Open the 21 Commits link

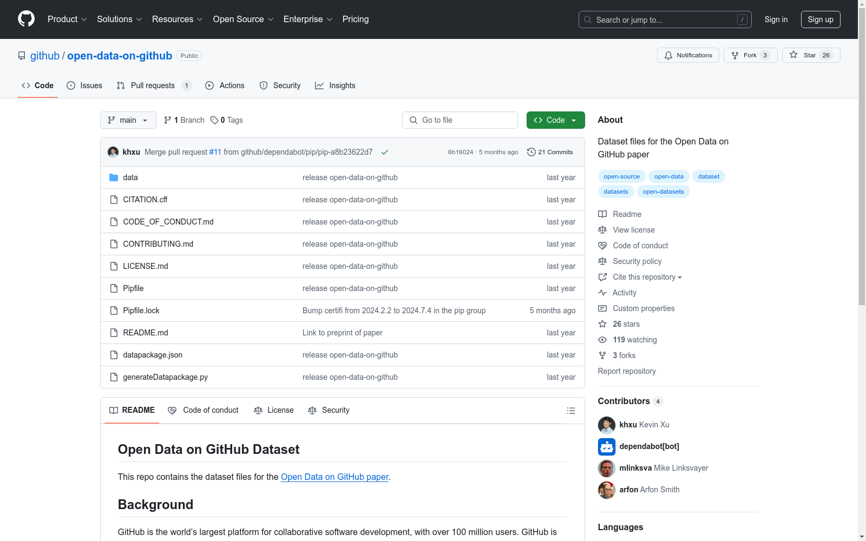tap(550, 152)
